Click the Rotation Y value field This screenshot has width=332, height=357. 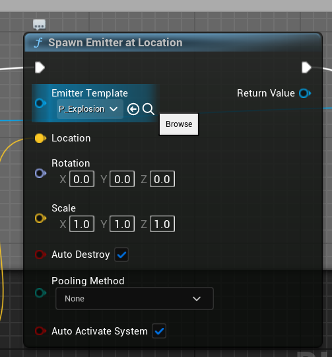122,179
